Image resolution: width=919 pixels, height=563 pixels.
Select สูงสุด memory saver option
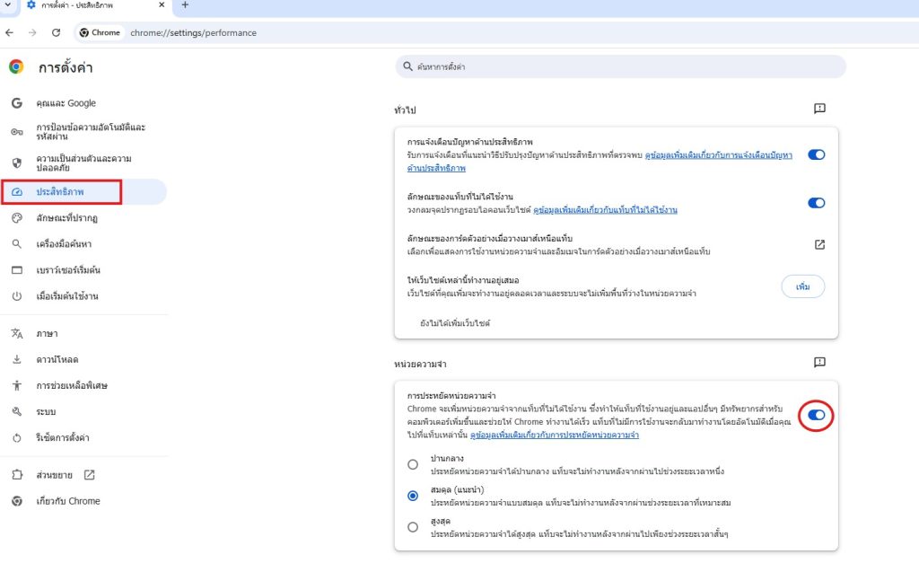pyautogui.click(x=413, y=526)
